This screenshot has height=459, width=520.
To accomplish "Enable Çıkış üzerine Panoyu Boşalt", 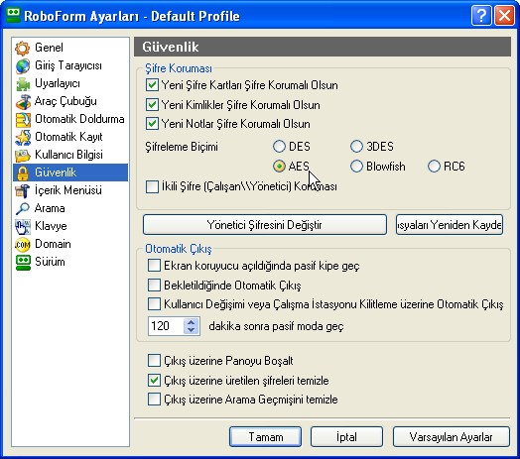I will [154, 360].
